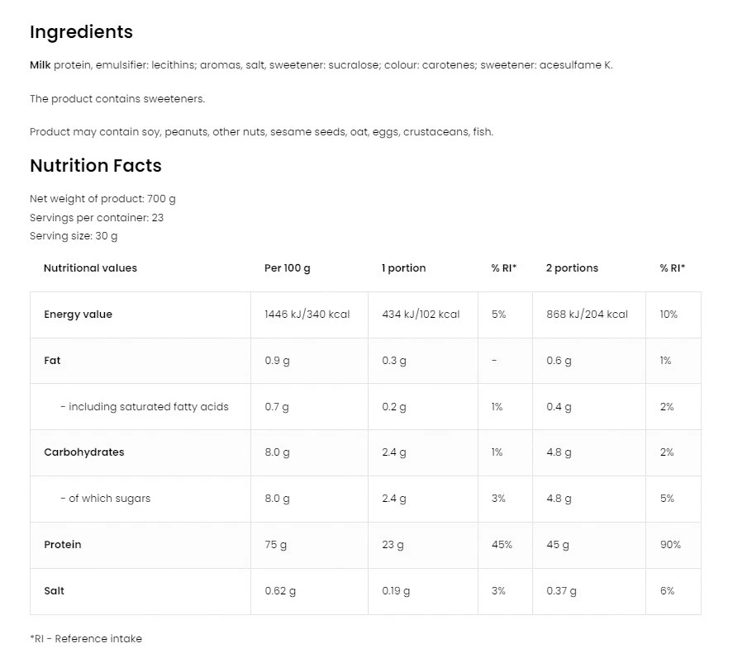Select the "1 portion" column header
This screenshot has width=733, height=672.
click(403, 268)
